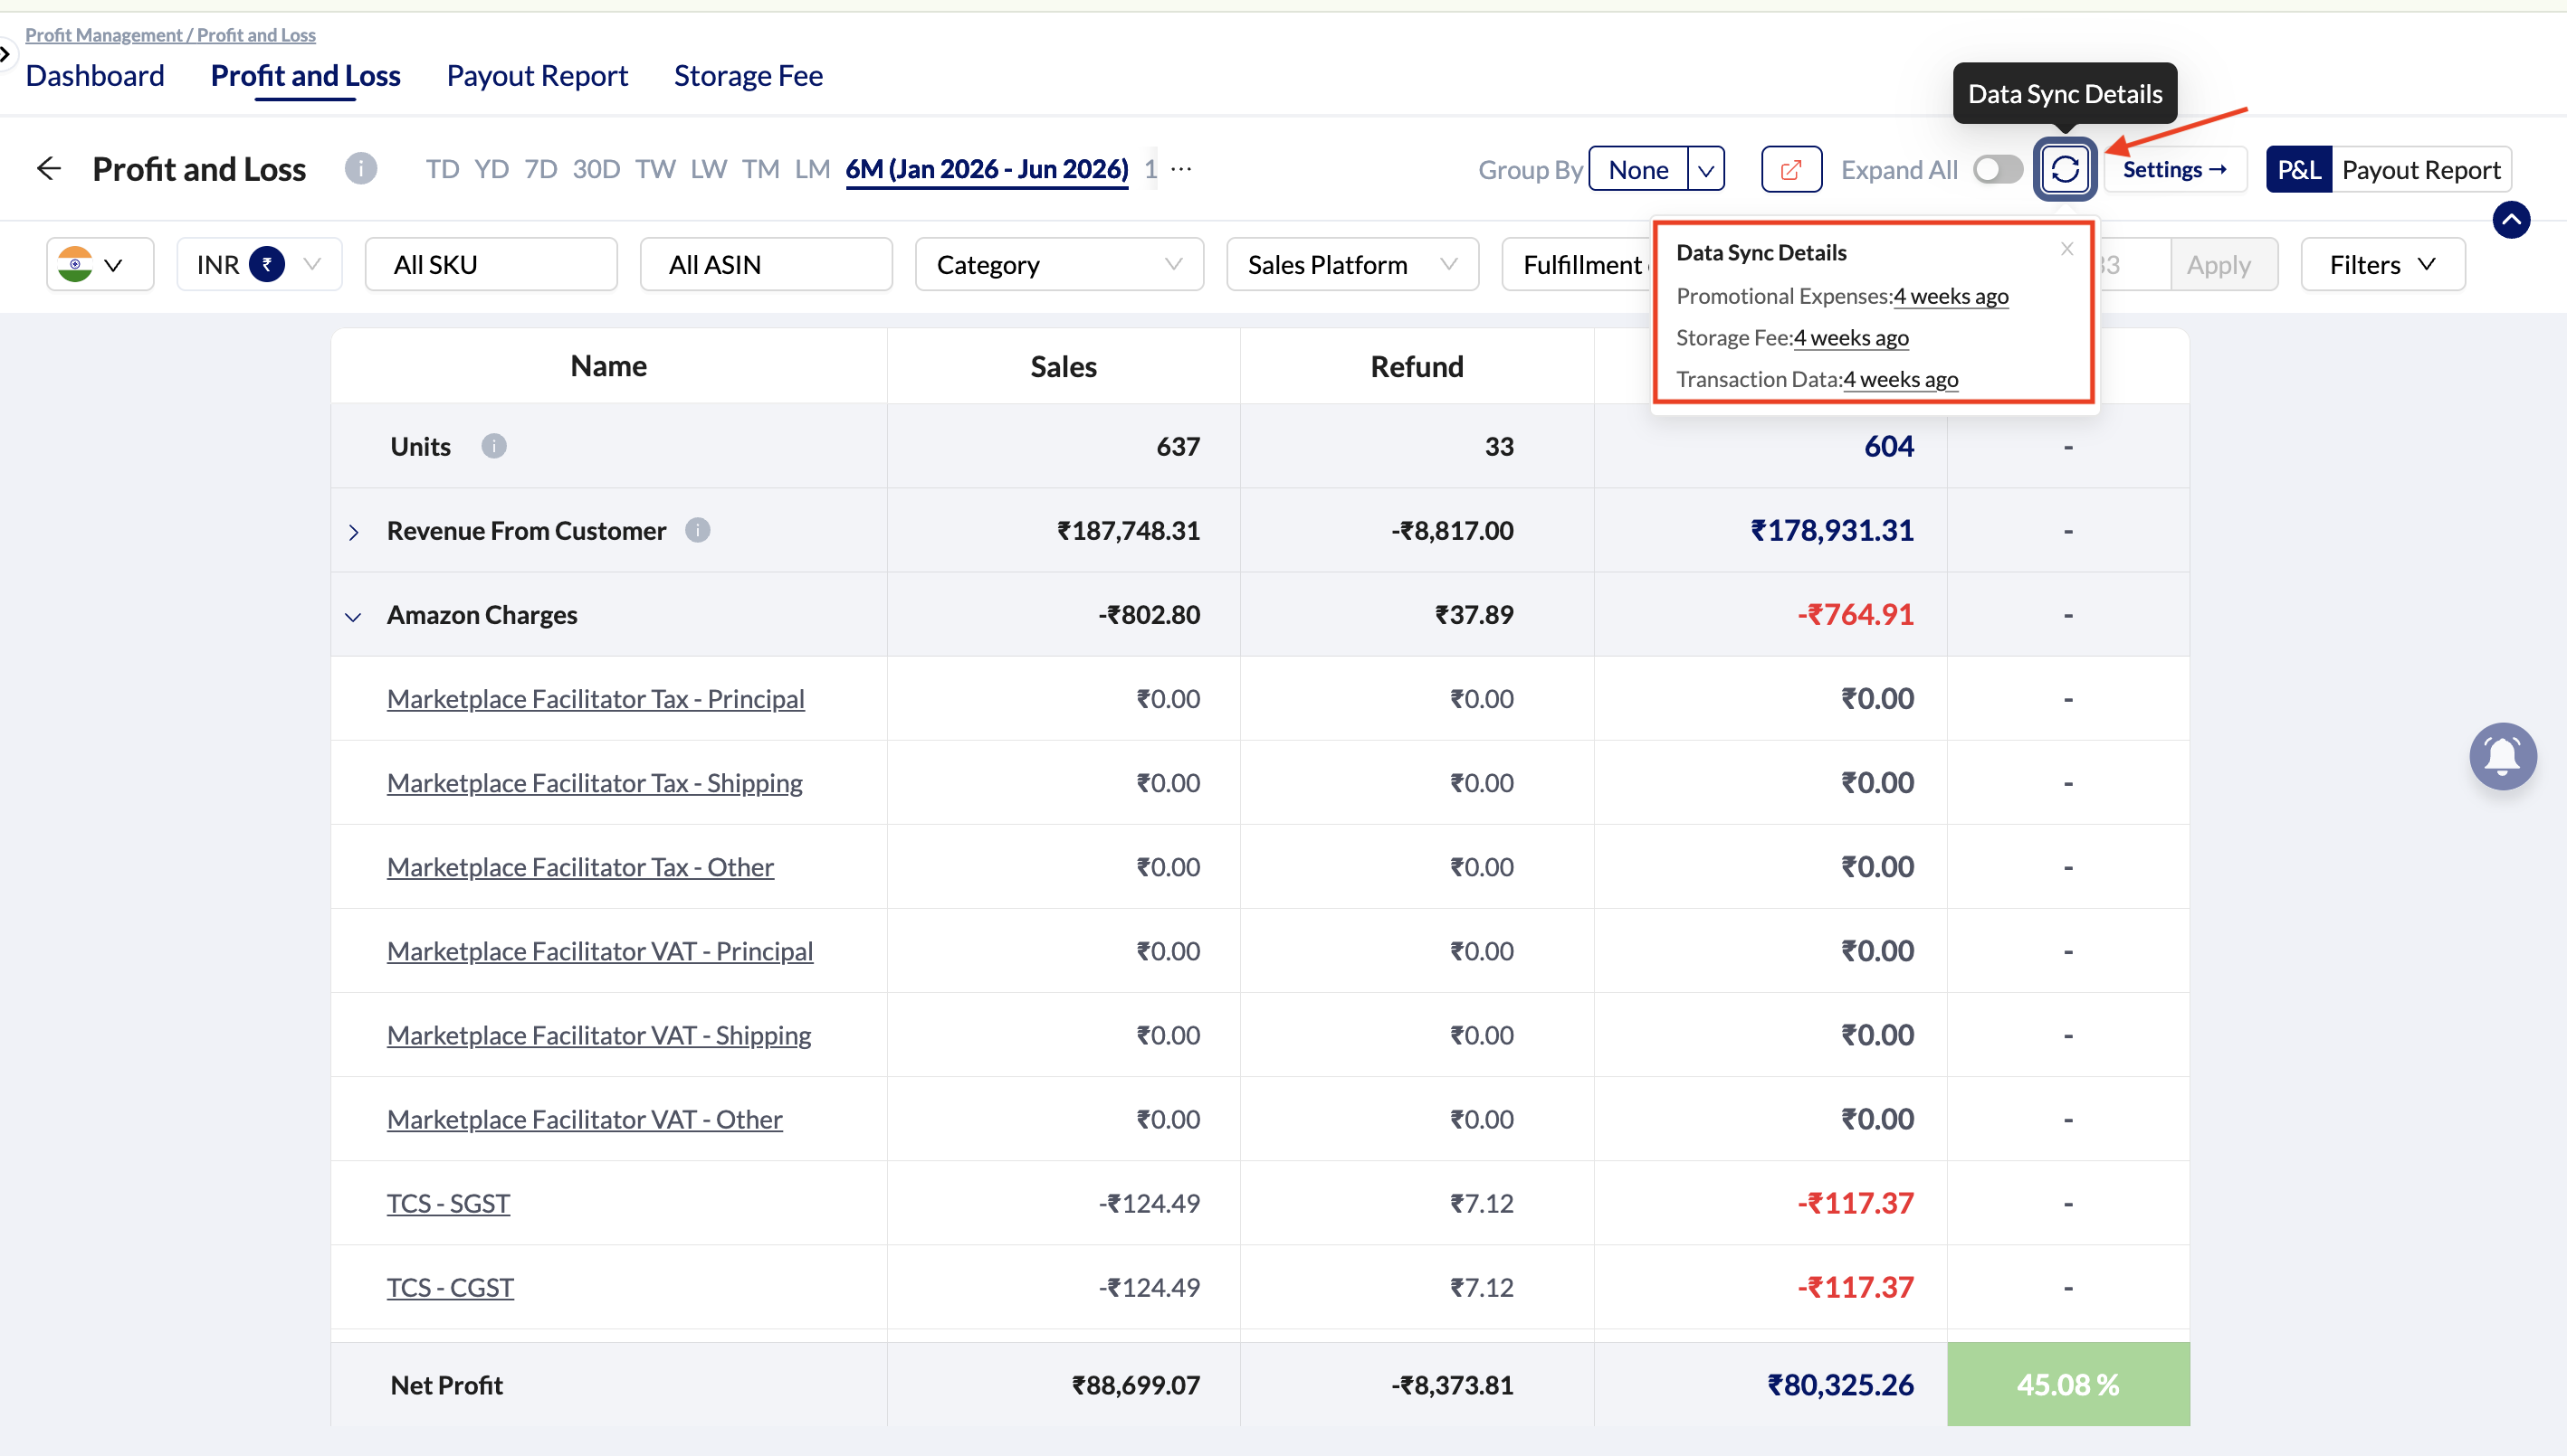Click the All SKU input field

coord(491,264)
